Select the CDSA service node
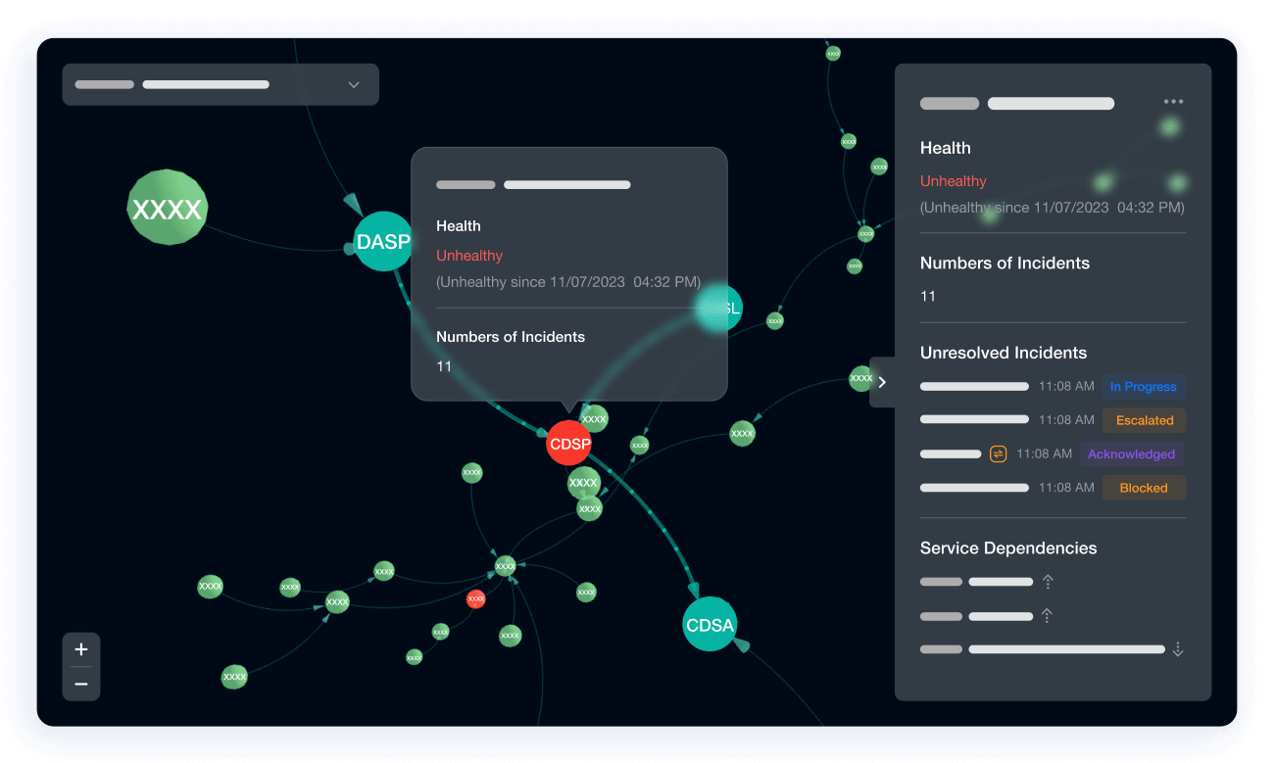This screenshot has width=1274, height=763. [x=710, y=625]
